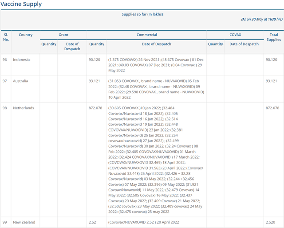Select the Country column header
The image size is (284, 228).
click(25, 35)
